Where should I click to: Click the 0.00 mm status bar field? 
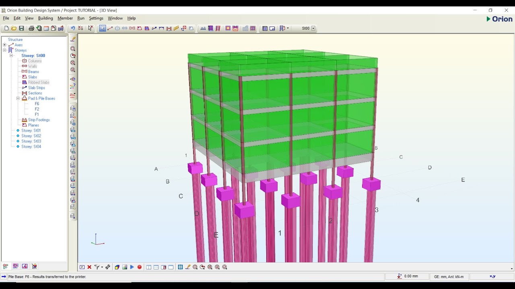(407, 277)
